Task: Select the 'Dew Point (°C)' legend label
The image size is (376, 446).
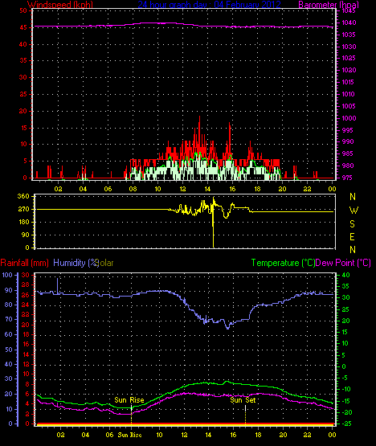Action: tap(343, 263)
